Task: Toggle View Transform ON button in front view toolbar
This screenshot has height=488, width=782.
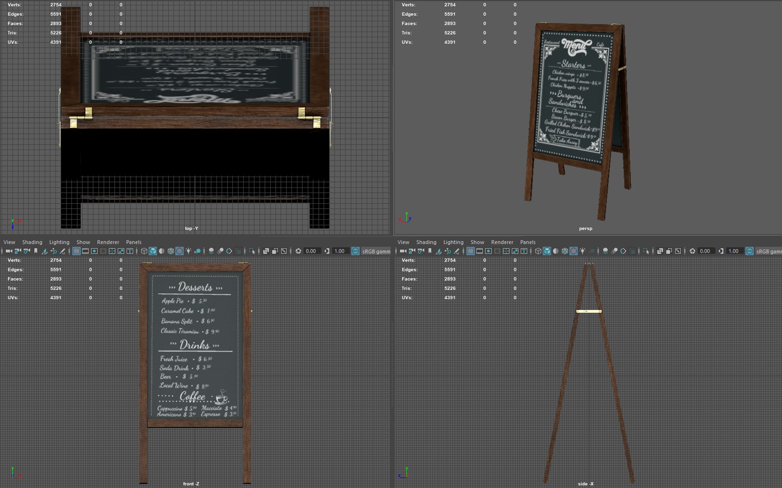Action: click(x=355, y=251)
